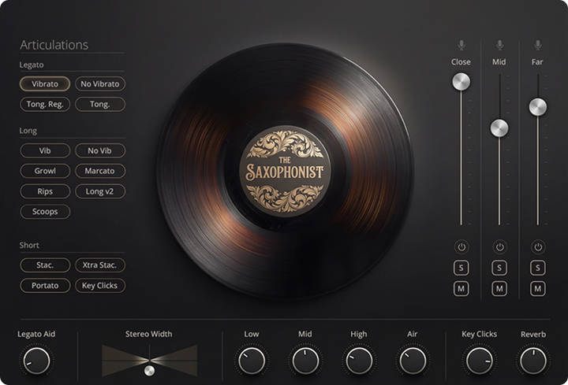Click the Short section label
The image size is (568, 385).
point(29,246)
